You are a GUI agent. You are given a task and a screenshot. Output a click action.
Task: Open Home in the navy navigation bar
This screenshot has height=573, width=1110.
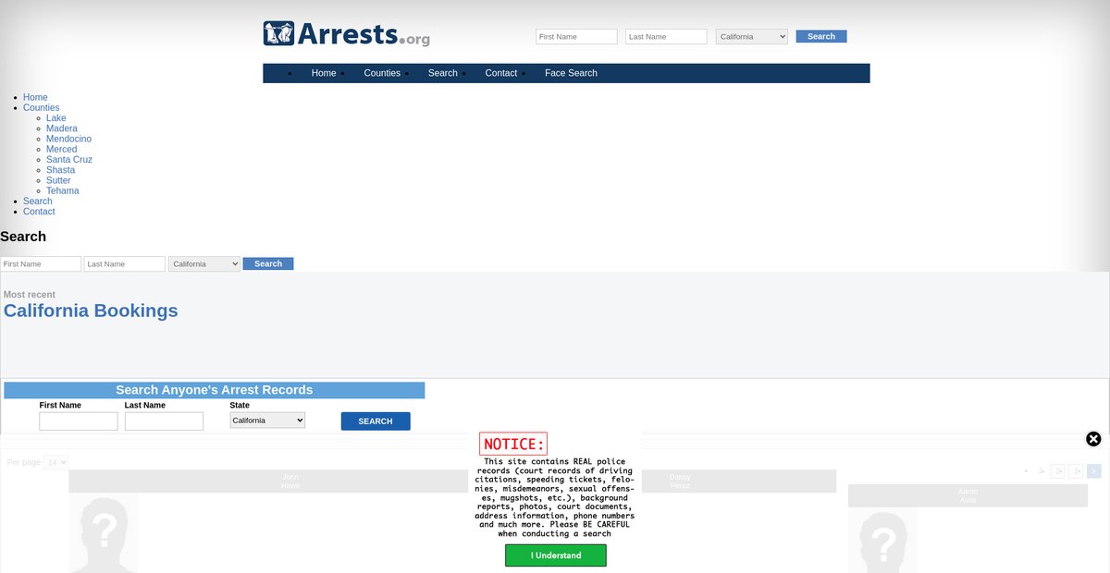point(324,73)
